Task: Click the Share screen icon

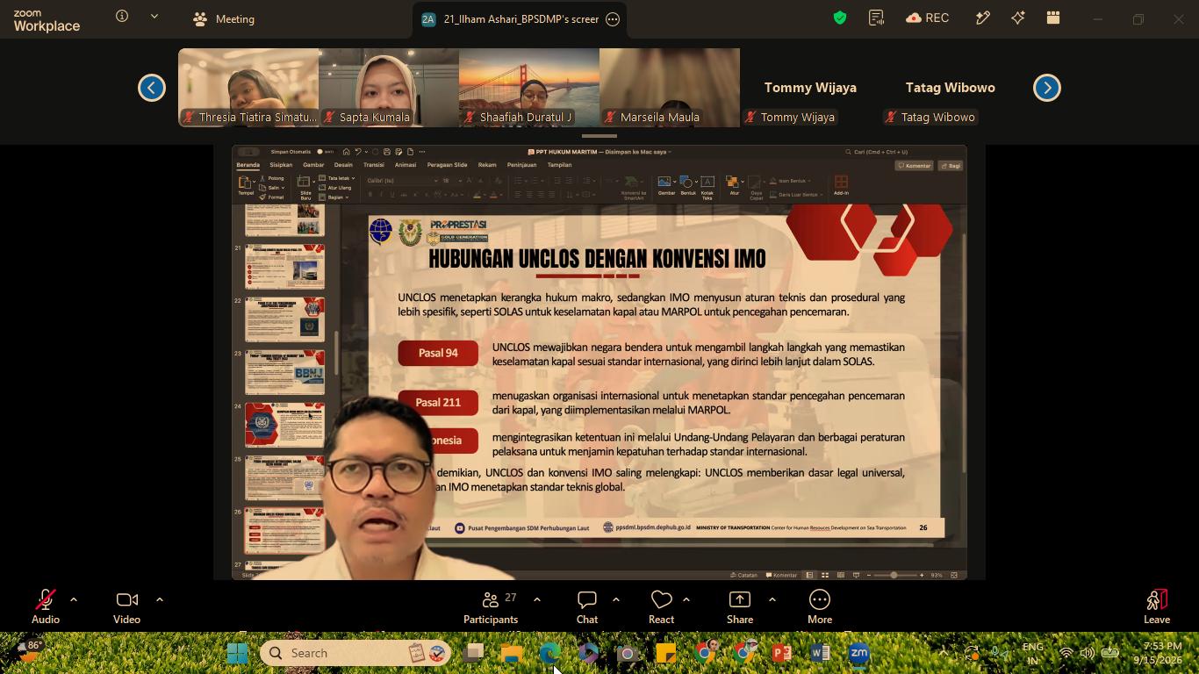Action: click(x=740, y=600)
